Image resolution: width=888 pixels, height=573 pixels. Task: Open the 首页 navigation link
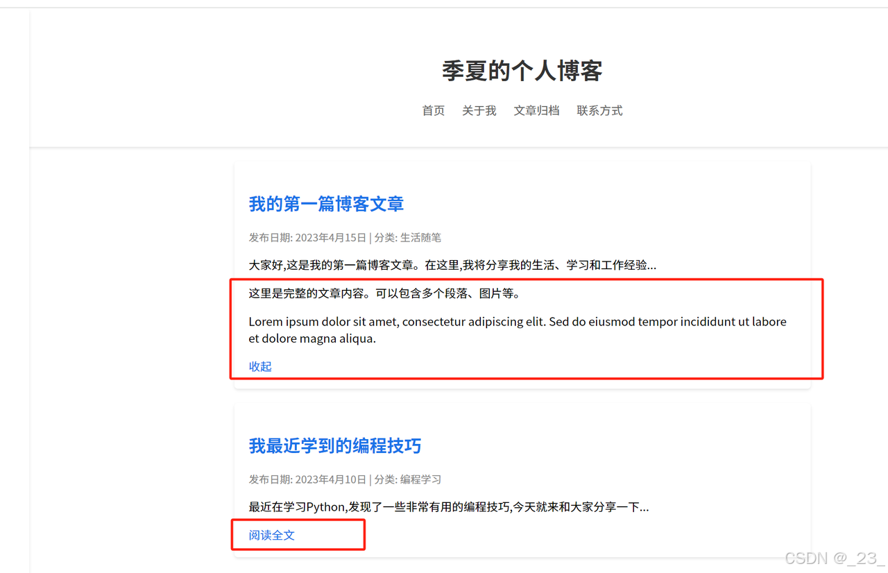[x=433, y=110]
